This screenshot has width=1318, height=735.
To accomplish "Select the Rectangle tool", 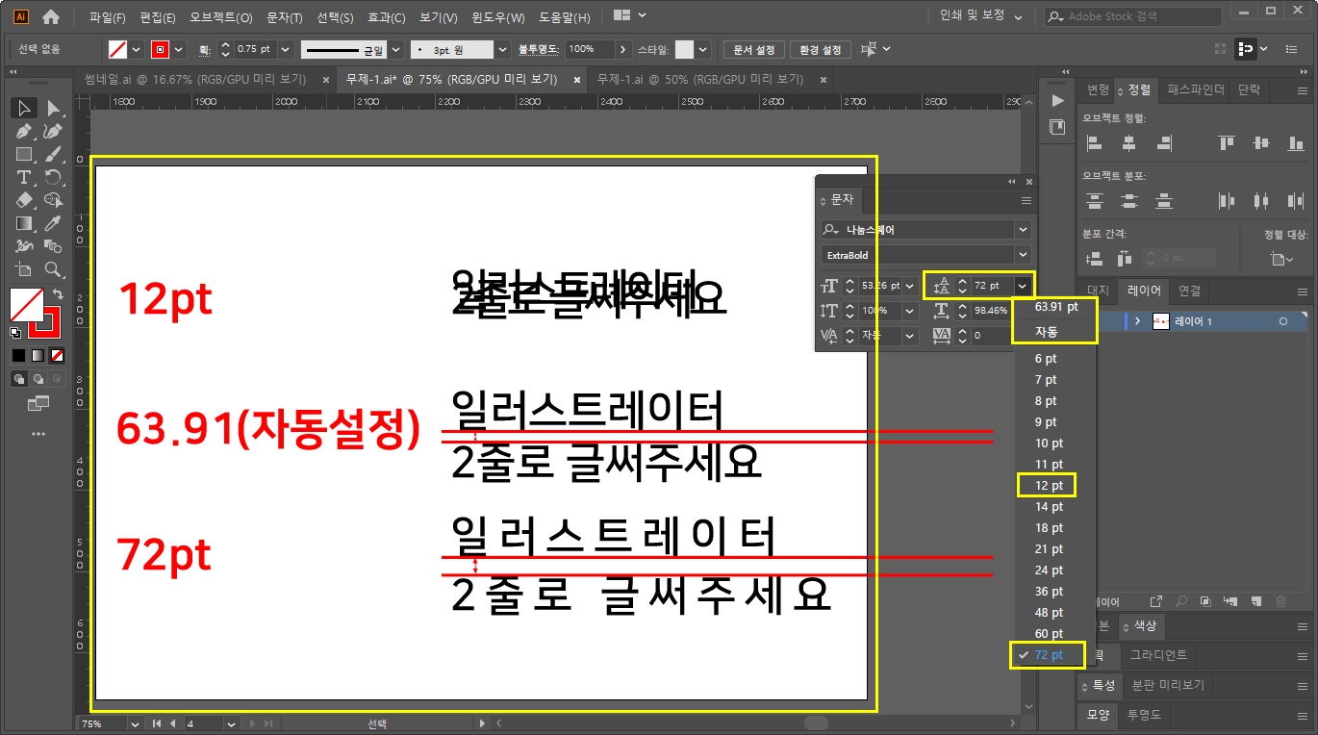I will coord(24,154).
